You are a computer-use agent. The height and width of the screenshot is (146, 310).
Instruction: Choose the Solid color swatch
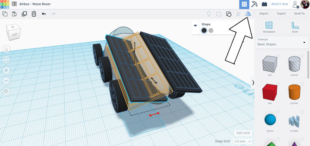click(x=204, y=31)
